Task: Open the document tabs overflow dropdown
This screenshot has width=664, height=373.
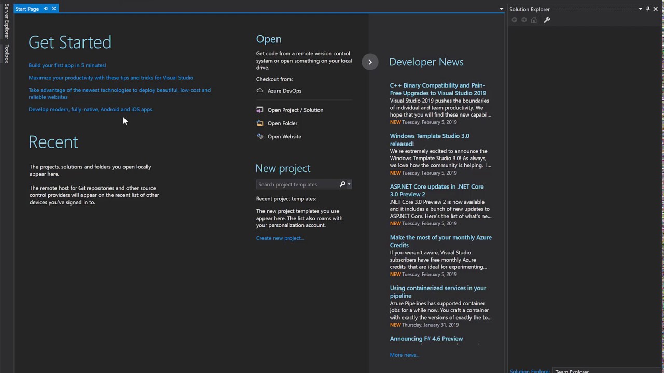Action: coord(501,9)
